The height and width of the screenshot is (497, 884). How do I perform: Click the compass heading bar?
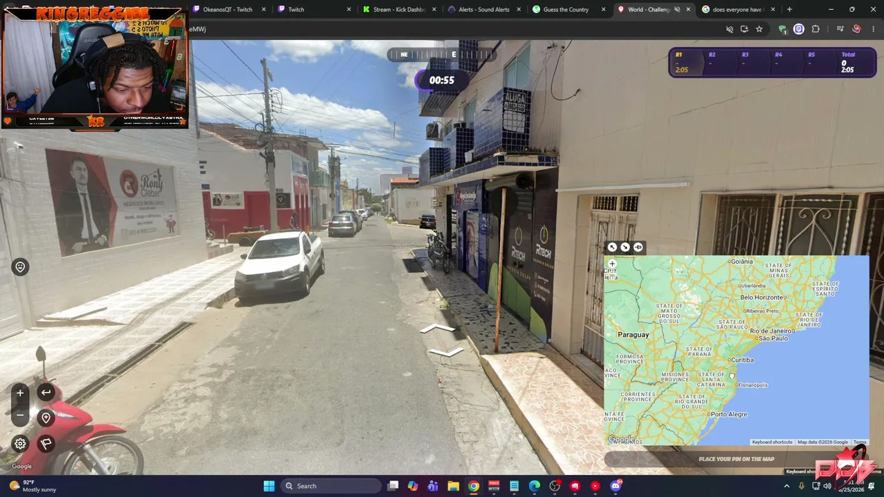point(442,55)
